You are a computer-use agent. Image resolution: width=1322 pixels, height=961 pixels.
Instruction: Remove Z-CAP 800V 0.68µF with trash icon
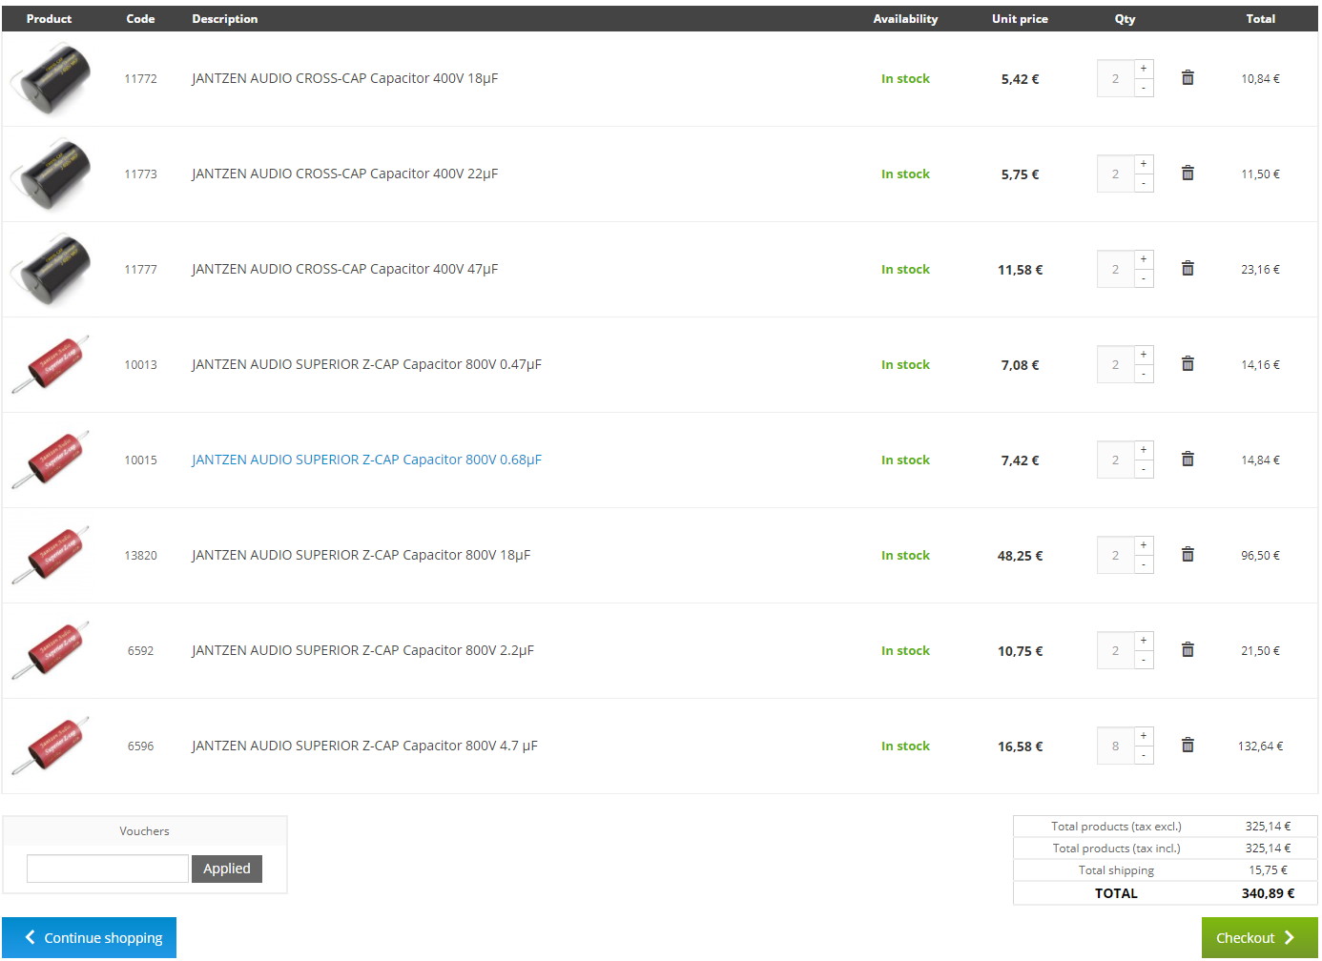tap(1188, 460)
